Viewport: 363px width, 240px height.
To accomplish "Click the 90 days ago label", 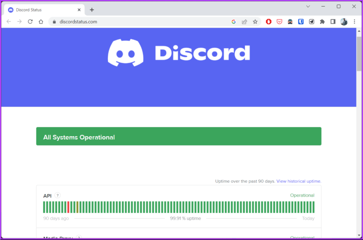I will click(x=56, y=218).
